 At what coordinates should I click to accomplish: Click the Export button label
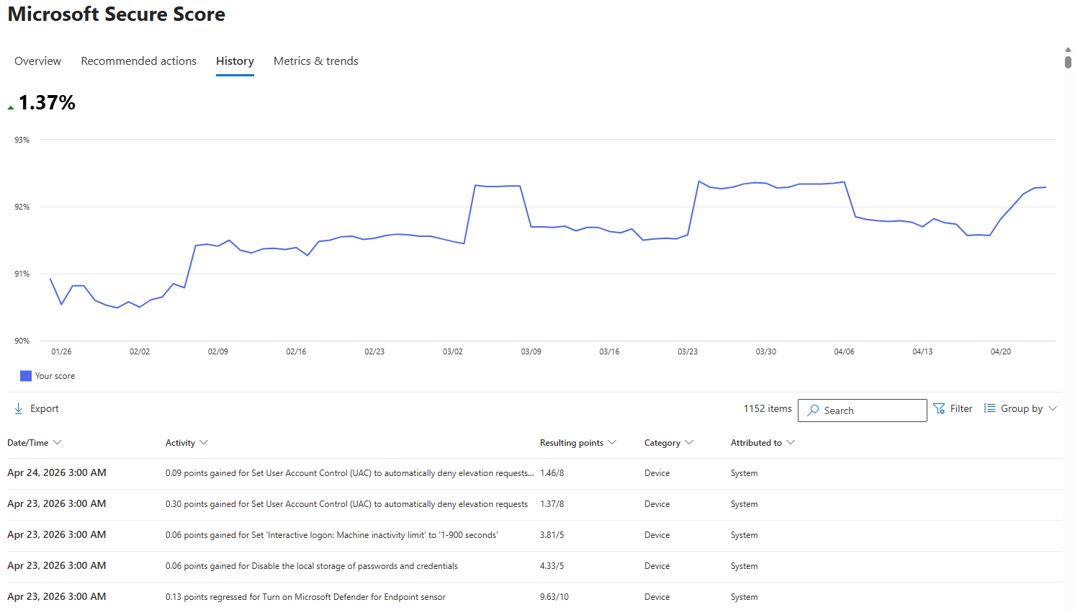click(x=45, y=408)
